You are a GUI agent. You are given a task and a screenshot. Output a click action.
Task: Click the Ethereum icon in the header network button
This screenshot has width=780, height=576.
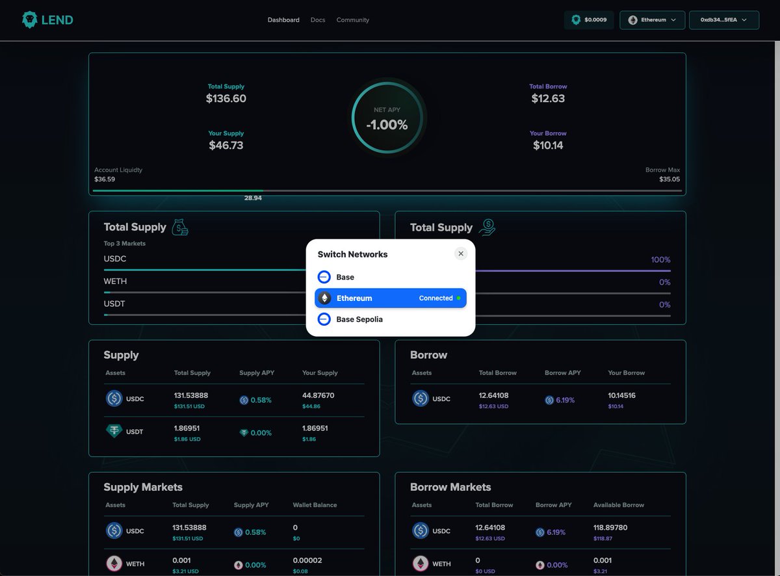633,20
